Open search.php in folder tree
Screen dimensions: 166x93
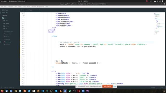(8, 42)
